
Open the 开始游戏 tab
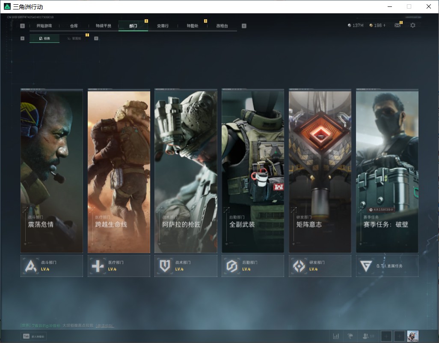tap(44, 26)
